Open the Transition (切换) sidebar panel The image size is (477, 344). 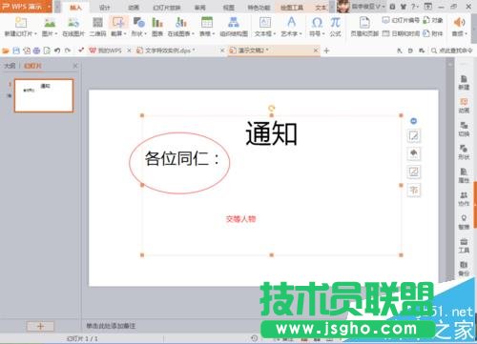(x=464, y=130)
